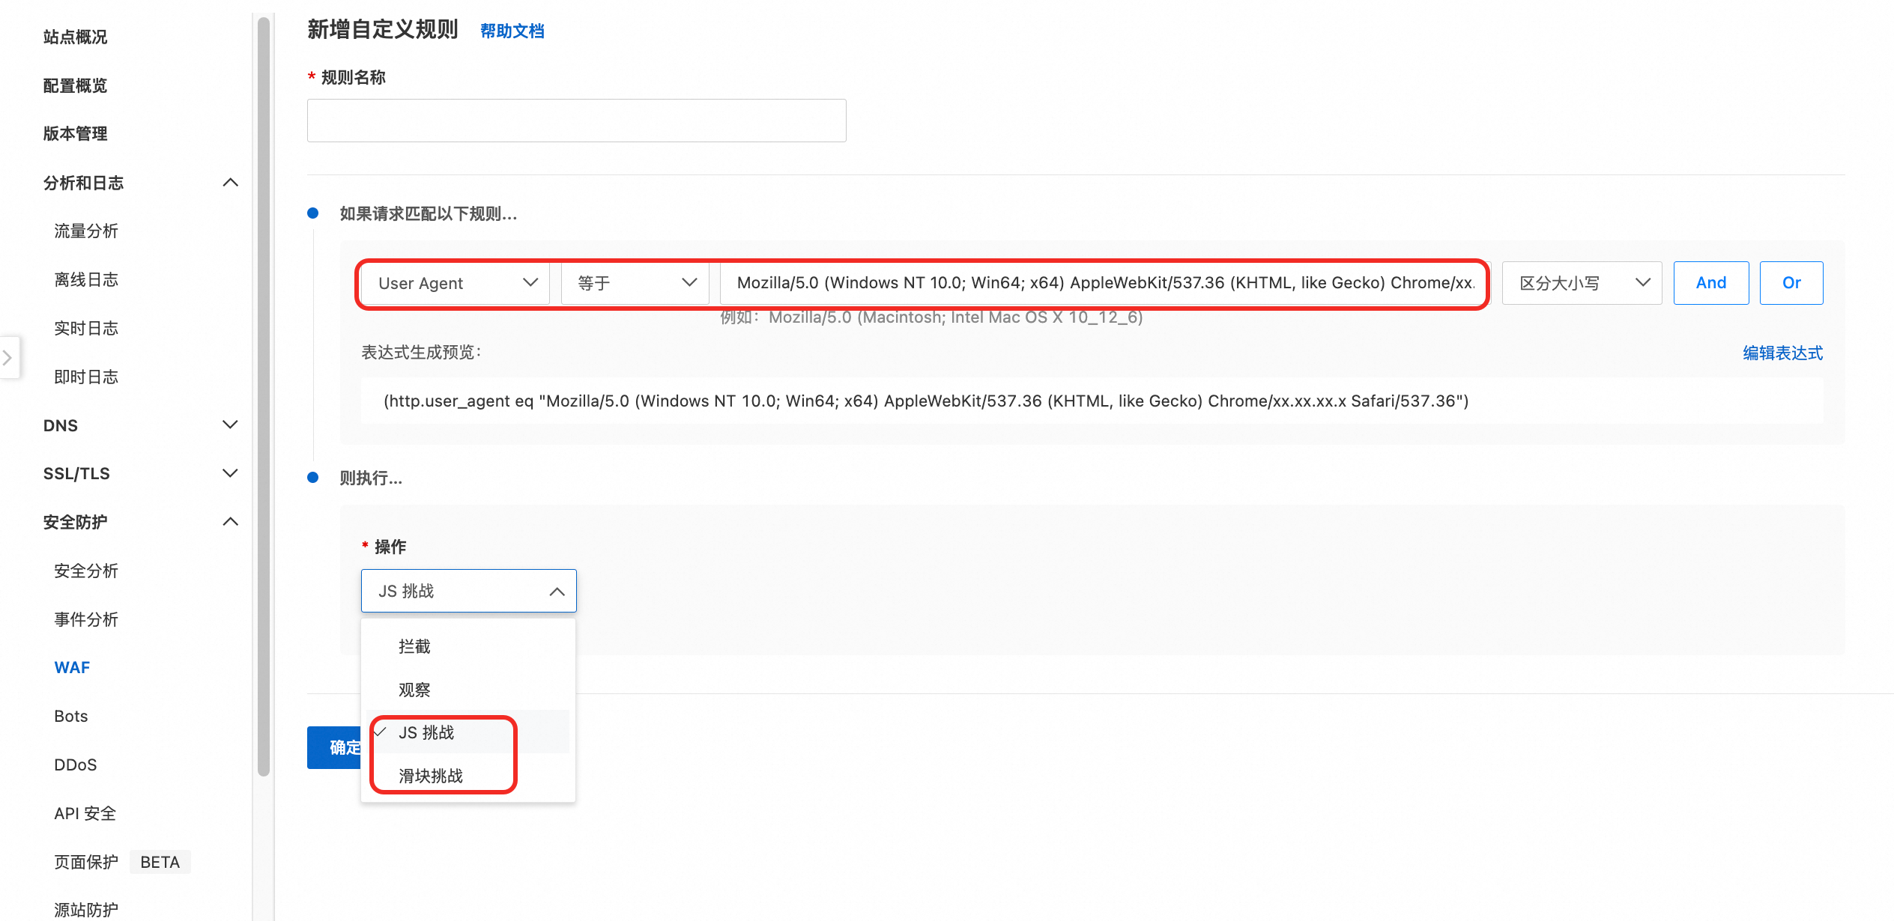Image resolution: width=1894 pixels, height=921 pixels.
Task: Select 拦截 from the action list
Action: click(414, 646)
